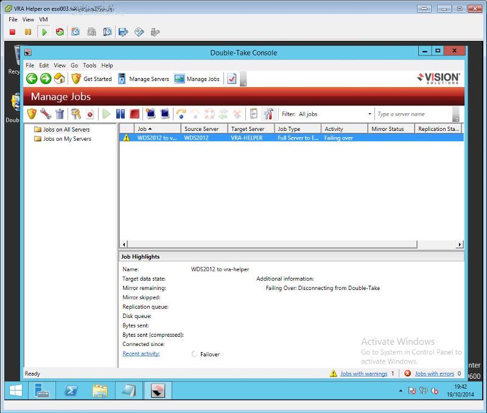
Task: Open the VMware VM menu
Action: [x=43, y=19]
